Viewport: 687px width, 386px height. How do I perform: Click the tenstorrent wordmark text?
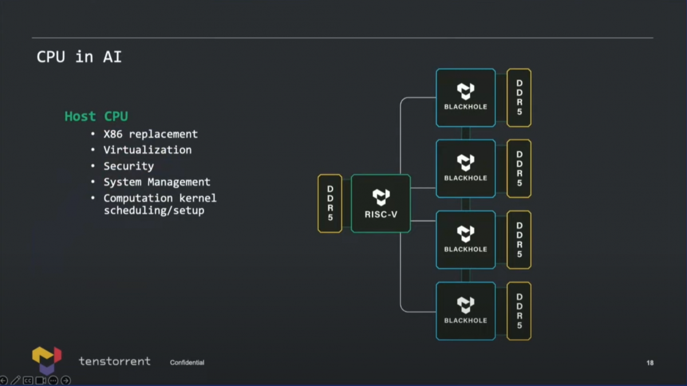pyautogui.click(x=114, y=361)
